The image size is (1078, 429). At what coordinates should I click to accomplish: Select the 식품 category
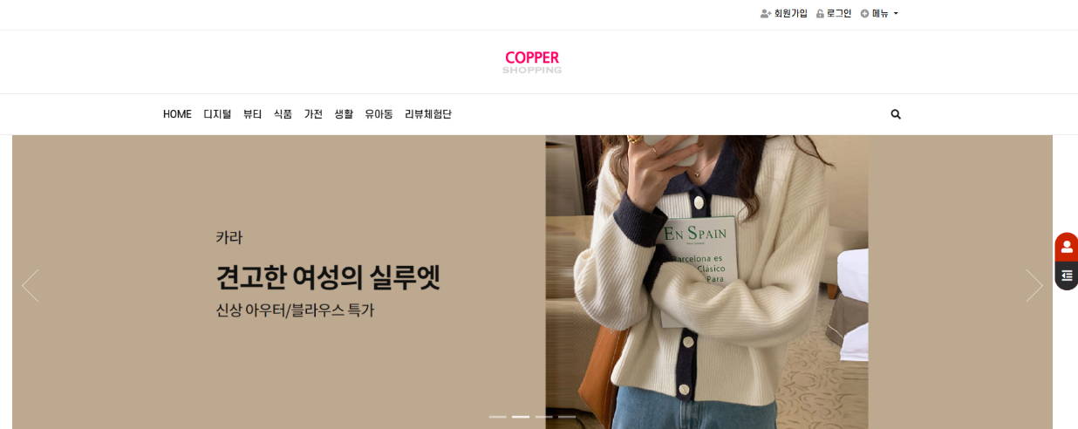pos(283,114)
